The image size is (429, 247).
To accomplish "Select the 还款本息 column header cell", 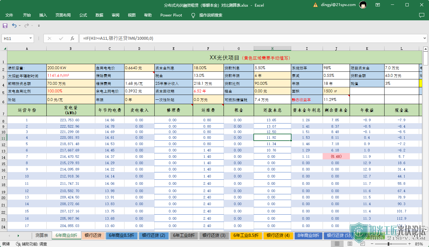I will (x=272, y=110).
